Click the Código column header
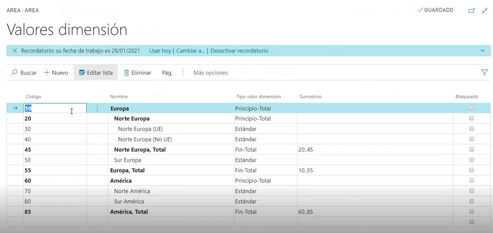Viewport: 493px width, 233px height. [x=34, y=96]
